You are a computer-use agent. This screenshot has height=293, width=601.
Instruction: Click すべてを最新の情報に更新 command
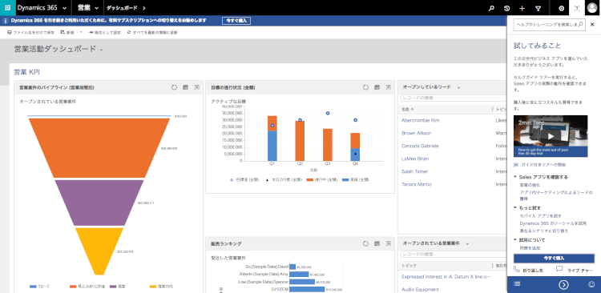(152, 33)
